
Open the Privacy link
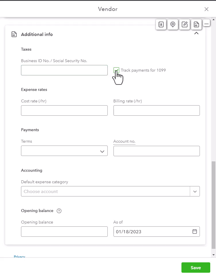tap(20, 256)
